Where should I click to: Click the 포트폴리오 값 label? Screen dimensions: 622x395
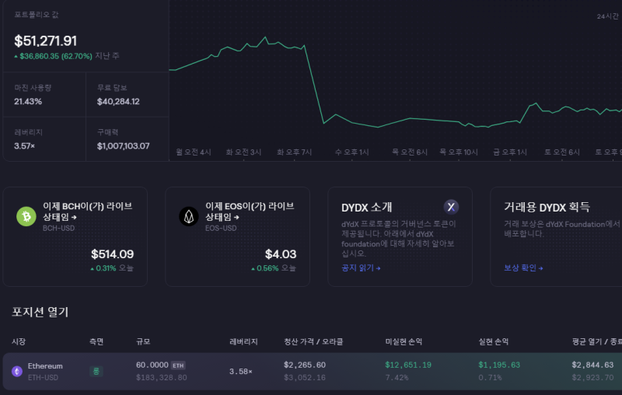(x=37, y=15)
